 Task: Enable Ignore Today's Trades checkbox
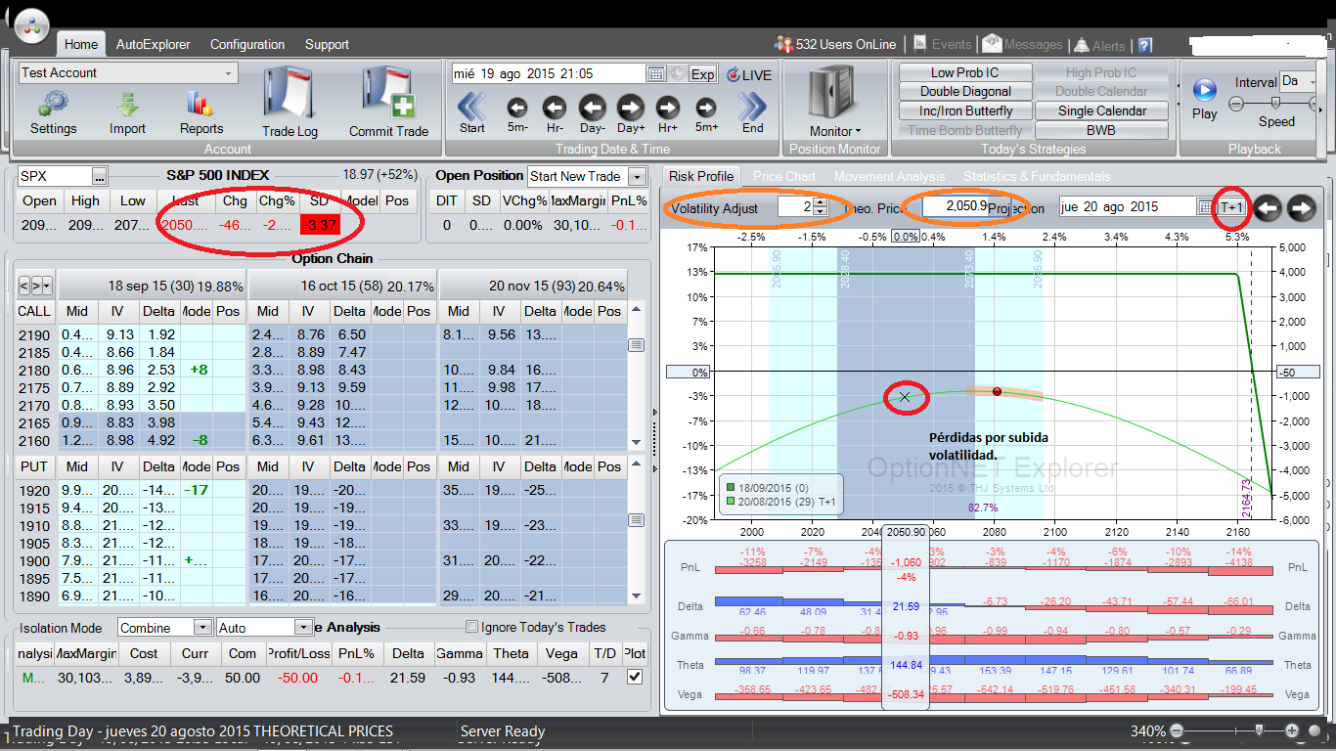tap(472, 627)
